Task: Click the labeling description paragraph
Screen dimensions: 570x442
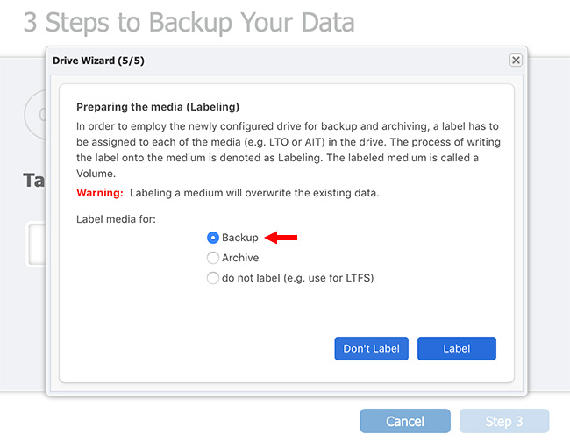Action: tap(289, 150)
